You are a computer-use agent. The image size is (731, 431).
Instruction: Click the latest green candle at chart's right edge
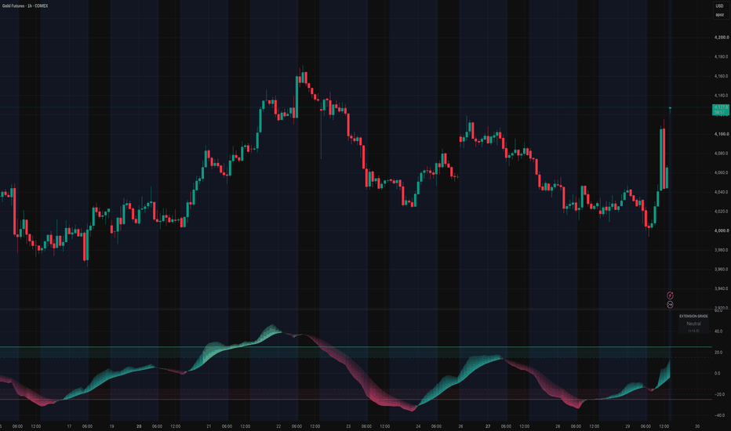(671, 109)
